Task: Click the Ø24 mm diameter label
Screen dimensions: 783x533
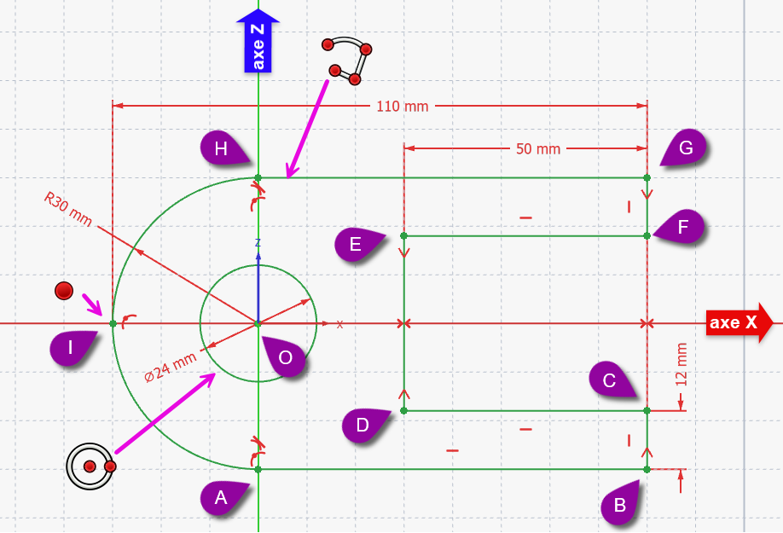Action: pyautogui.click(x=170, y=367)
